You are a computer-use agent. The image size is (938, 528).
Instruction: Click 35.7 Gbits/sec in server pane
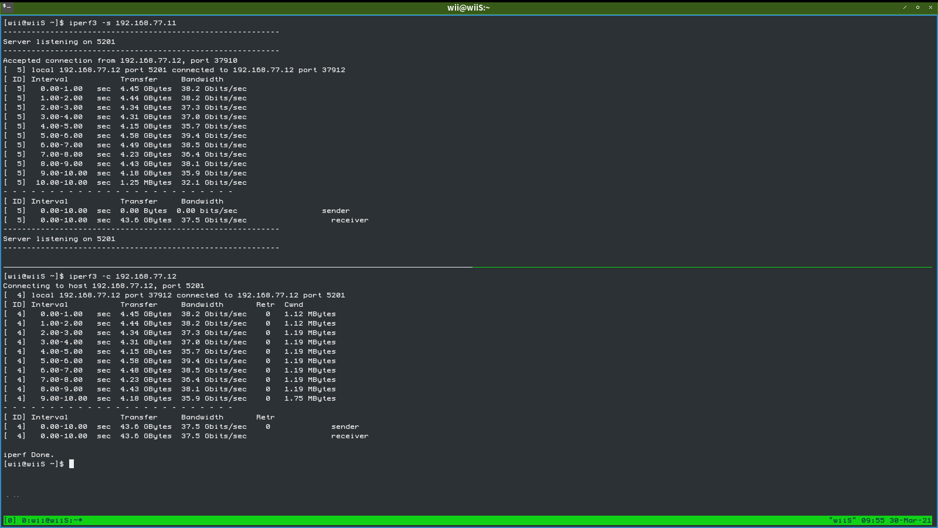pos(214,126)
